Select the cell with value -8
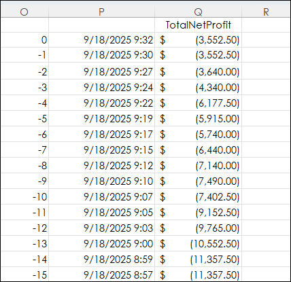This screenshot has width=291, height=282. [24, 166]
